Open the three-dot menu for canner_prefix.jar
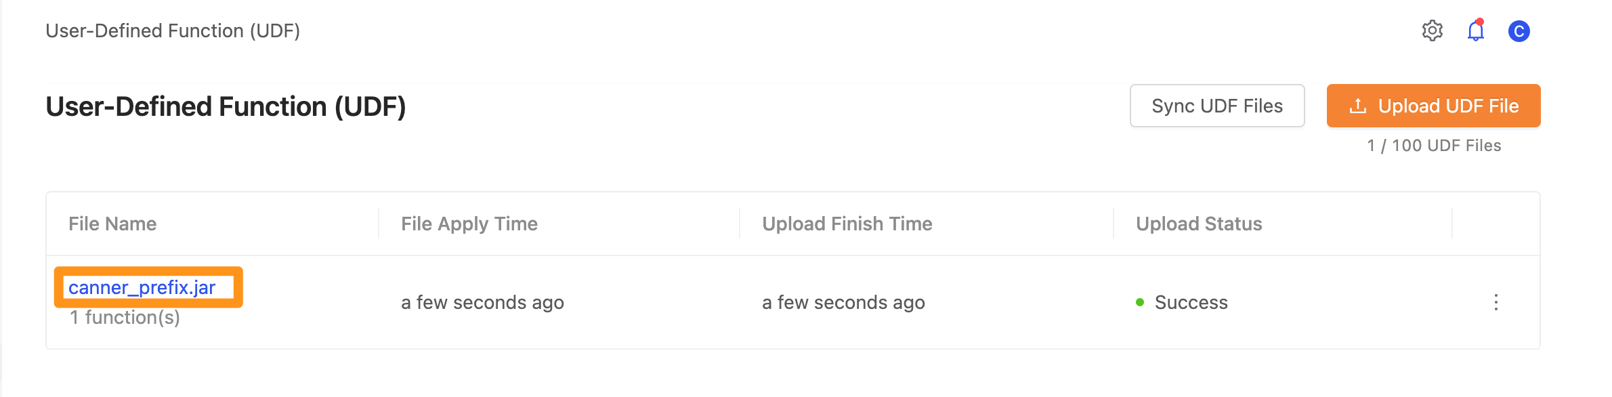This screenshot has height=397, width=1612. click(1496, 302)
